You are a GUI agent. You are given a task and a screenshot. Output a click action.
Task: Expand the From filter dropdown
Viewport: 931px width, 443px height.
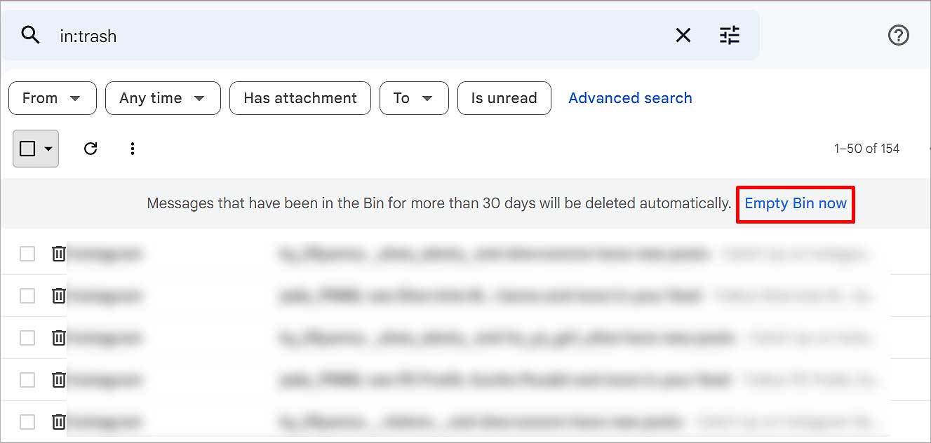coord(53,98)
